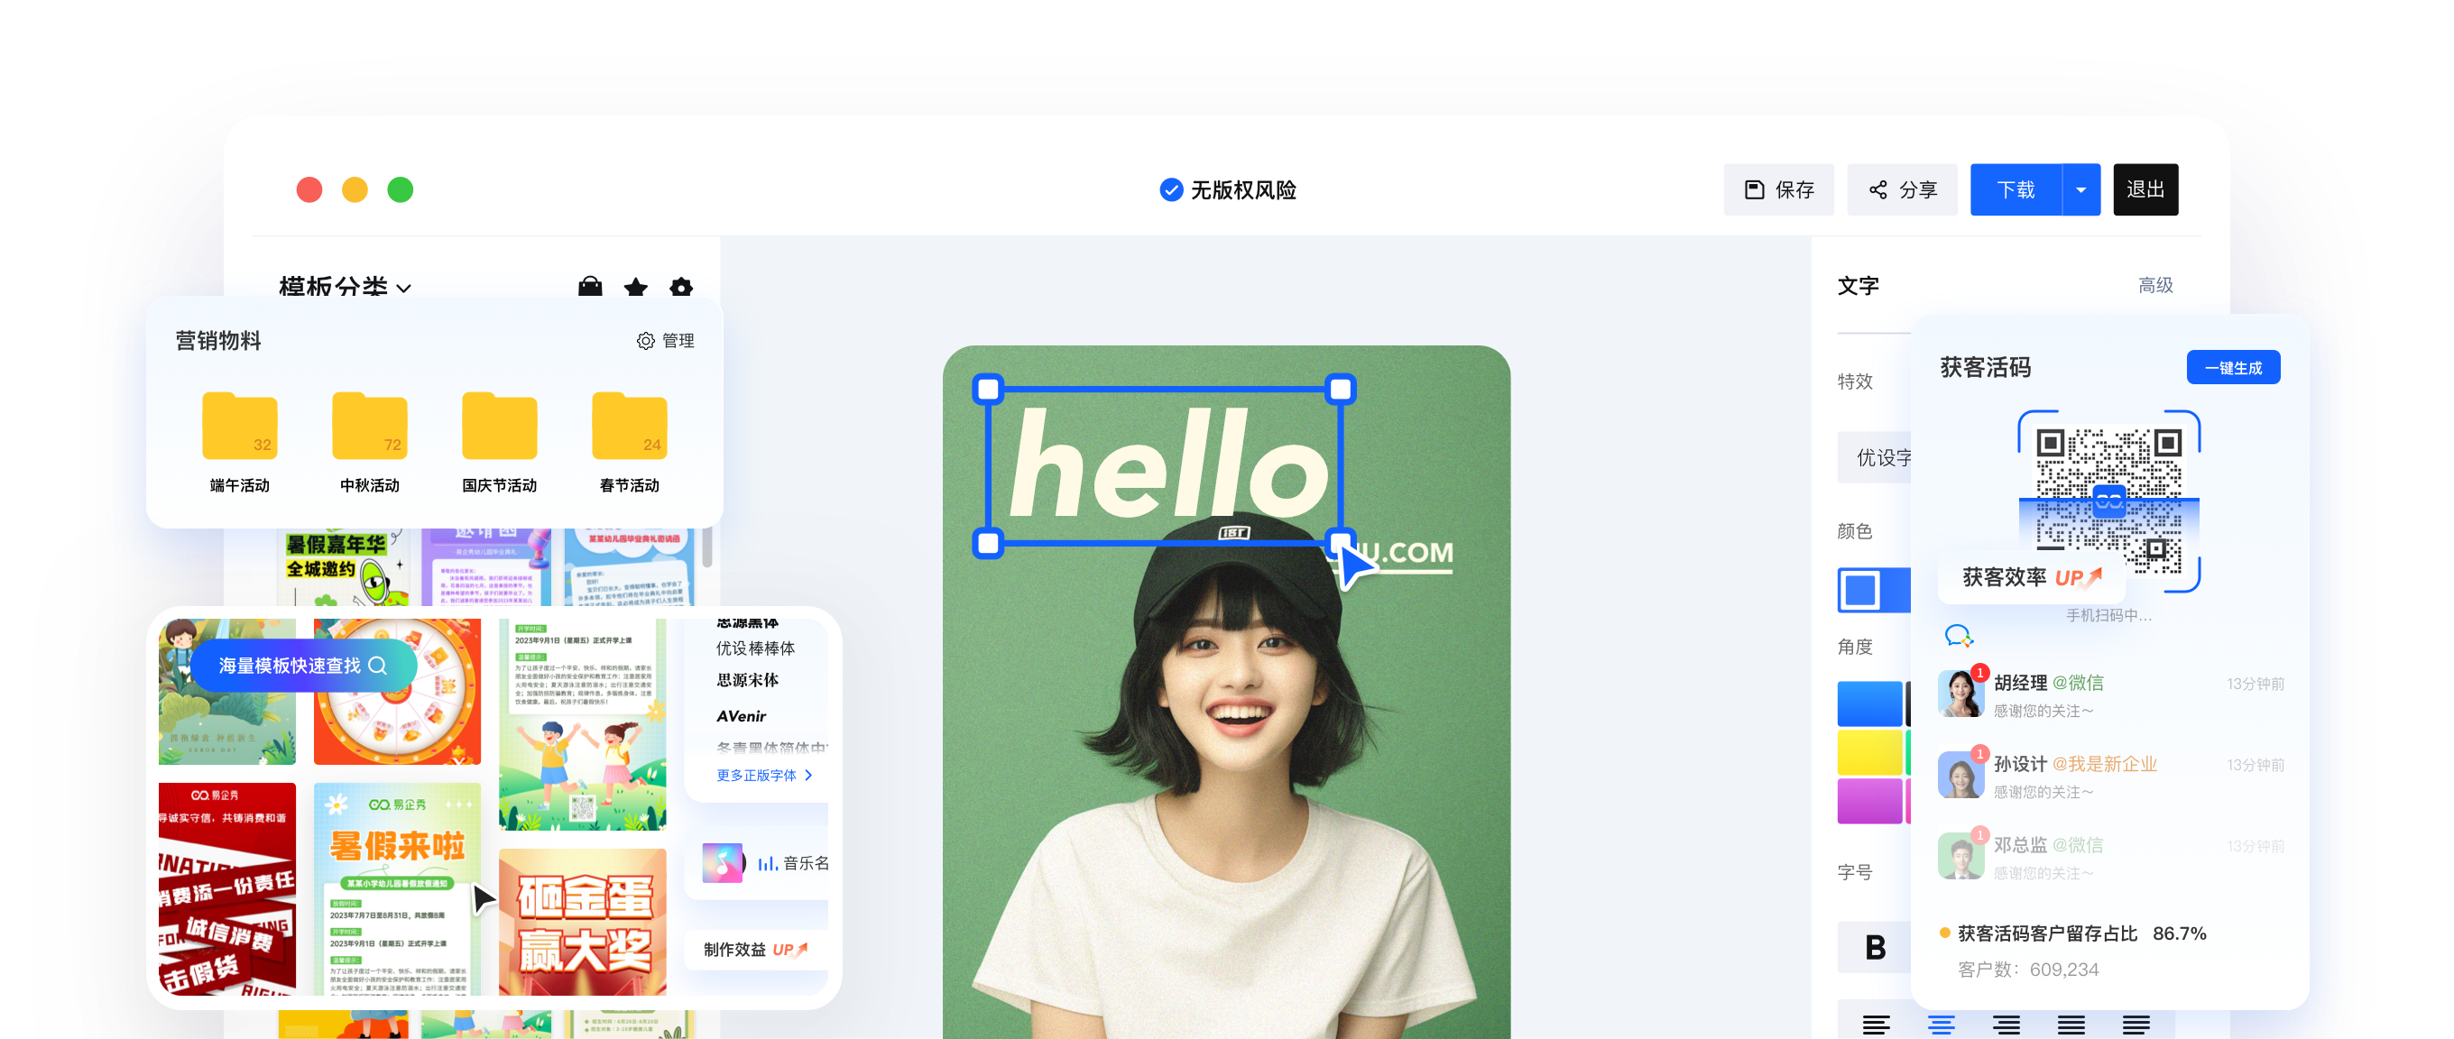Pick the blue swatch below 角度

pyautogui.click(x=1869, y=703)
